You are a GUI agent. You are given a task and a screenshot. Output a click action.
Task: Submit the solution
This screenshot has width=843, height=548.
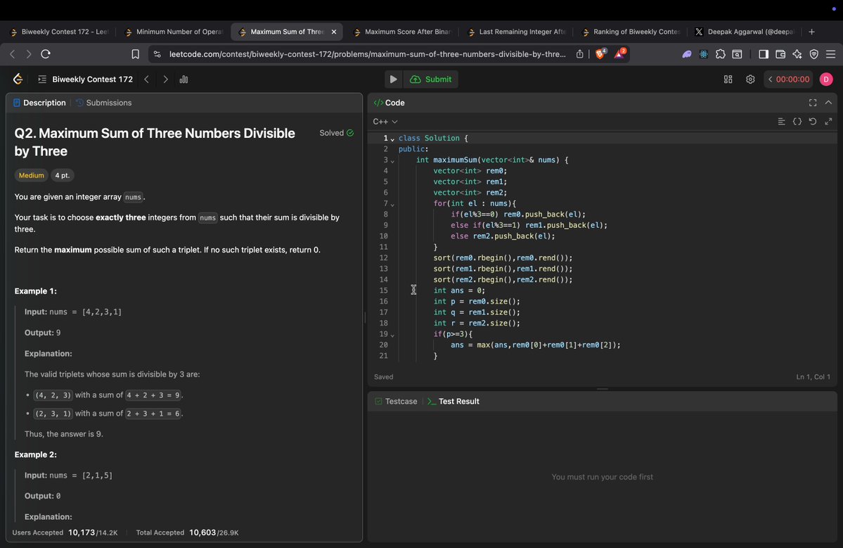coord(430,79)
